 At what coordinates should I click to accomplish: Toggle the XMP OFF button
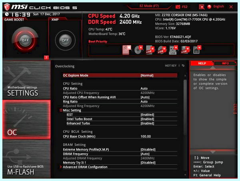(65, 40)
